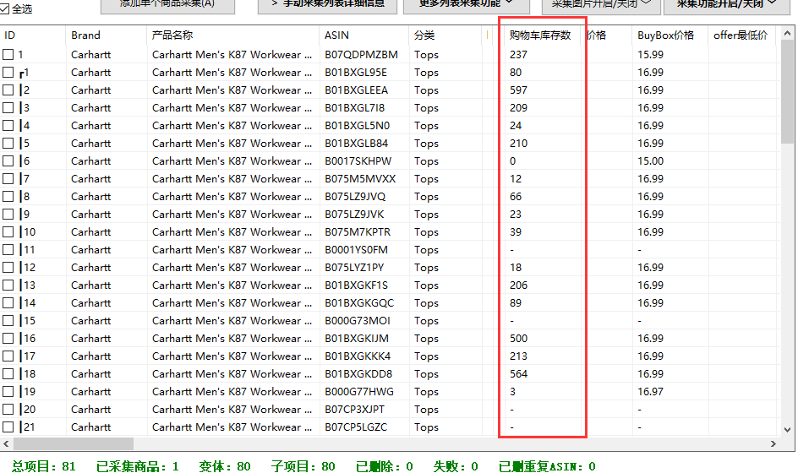Click the vertical scrollbar thumb
This screenshot has height=473, width=798.
(x=787, y=91)
